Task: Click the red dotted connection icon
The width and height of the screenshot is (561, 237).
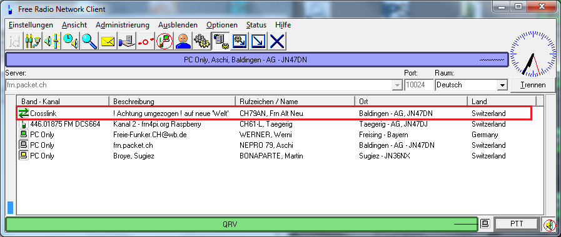Action: pyautogui.click(x=146, y=41)
